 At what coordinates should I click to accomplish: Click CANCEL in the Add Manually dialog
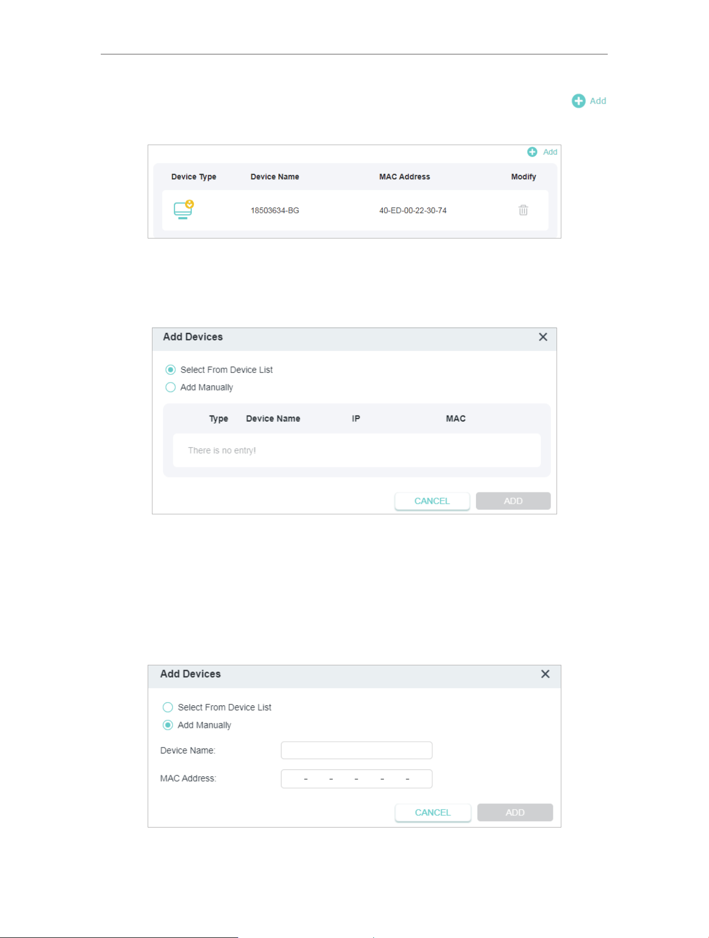pos(433,813)
